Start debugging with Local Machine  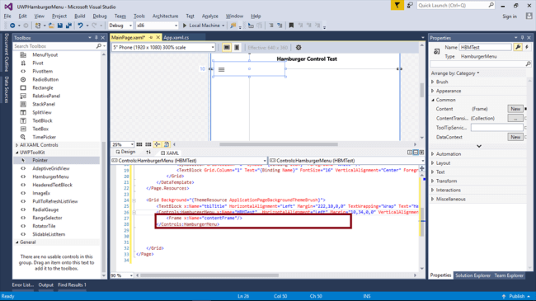pos(202,26)
